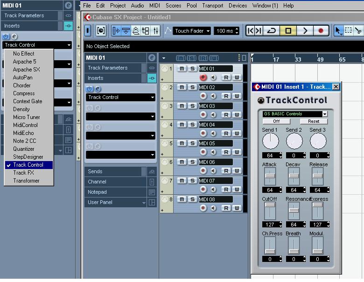Open track list options arrow dropdown

[x=164, y=58]
